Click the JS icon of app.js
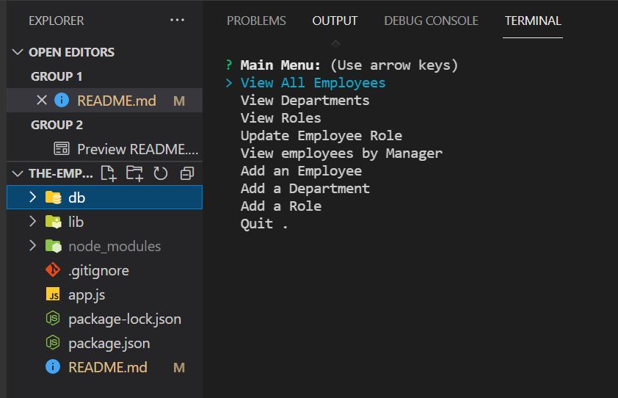This screenshot has height=398, width=618. click(x=53, y=294)
